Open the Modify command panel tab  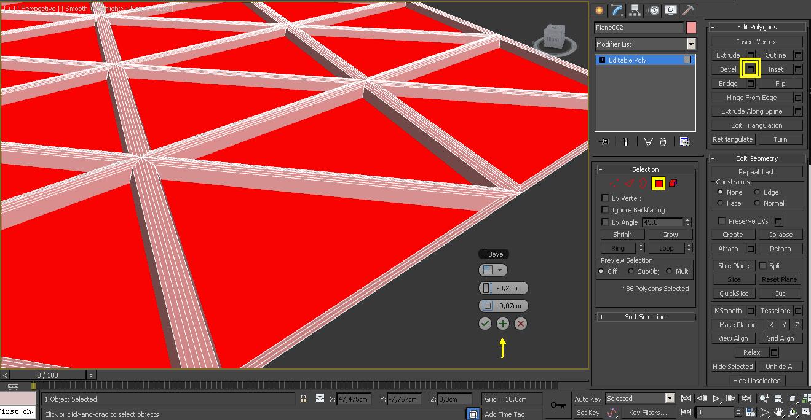(x=617, y=10)
